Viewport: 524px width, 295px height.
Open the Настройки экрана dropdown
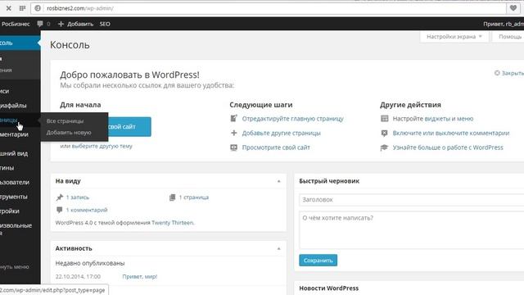click(454, 36)
